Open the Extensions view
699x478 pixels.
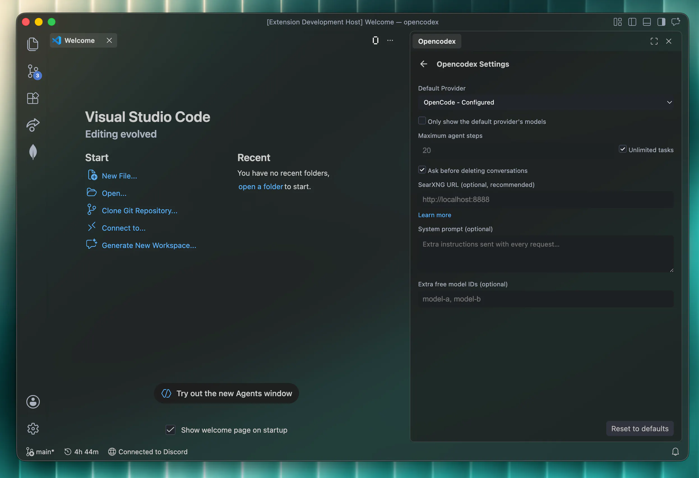tap(33, 98)
